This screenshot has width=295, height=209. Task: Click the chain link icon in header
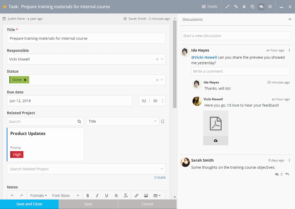coord(236,7)
